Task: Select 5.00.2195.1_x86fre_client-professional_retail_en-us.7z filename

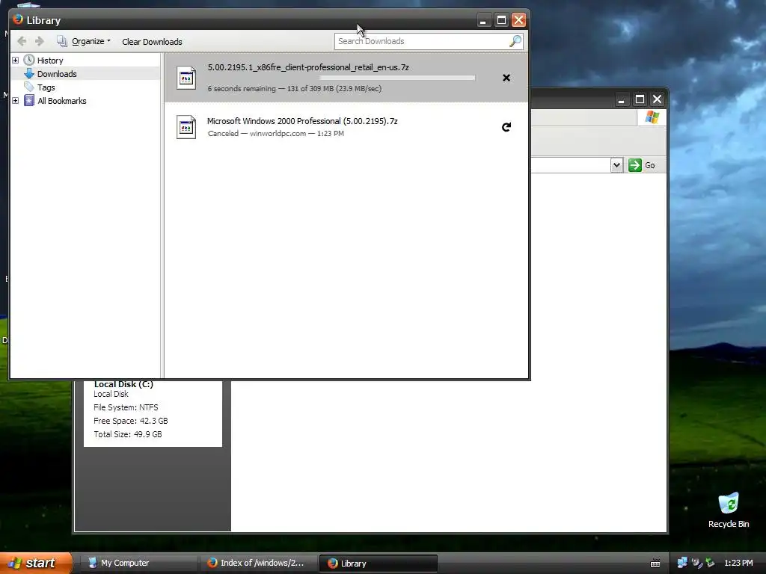Action: click(x=308, y=67)
